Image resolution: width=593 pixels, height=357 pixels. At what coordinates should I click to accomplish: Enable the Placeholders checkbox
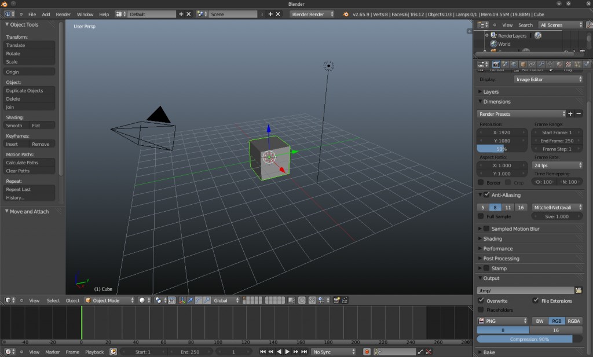481,310
